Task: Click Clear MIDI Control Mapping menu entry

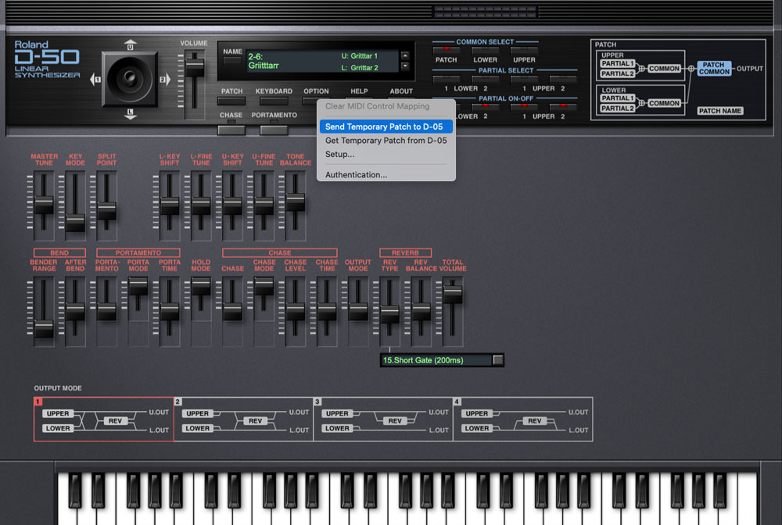Action: pos(386,106)
